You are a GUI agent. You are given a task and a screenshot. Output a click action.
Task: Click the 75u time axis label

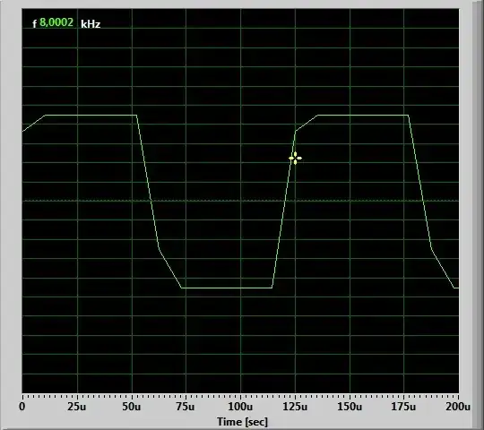186,406
